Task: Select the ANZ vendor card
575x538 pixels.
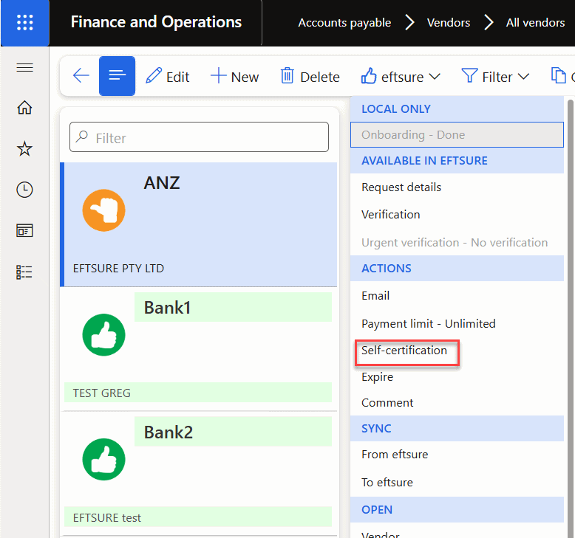Action: point(198,224)
